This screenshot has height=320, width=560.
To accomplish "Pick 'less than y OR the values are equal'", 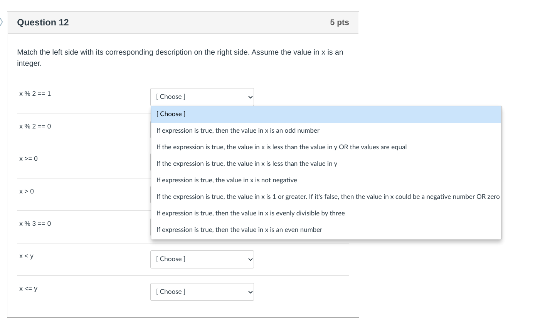I will (326, 147).
